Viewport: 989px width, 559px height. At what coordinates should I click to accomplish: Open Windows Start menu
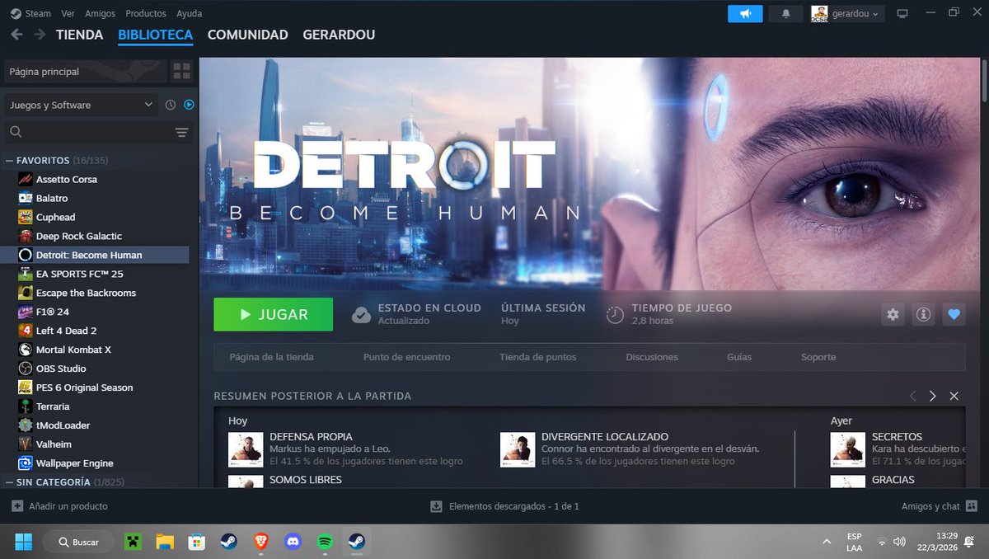pyautogui.click(x=23, y=542)
